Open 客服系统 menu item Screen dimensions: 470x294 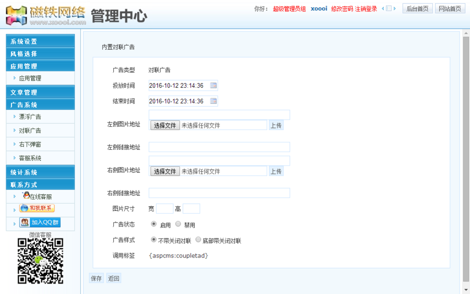pos(30,158)
